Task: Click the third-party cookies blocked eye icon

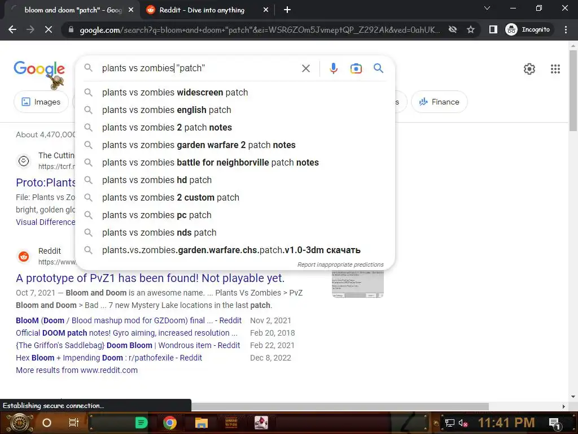Action: pos(452,29)
